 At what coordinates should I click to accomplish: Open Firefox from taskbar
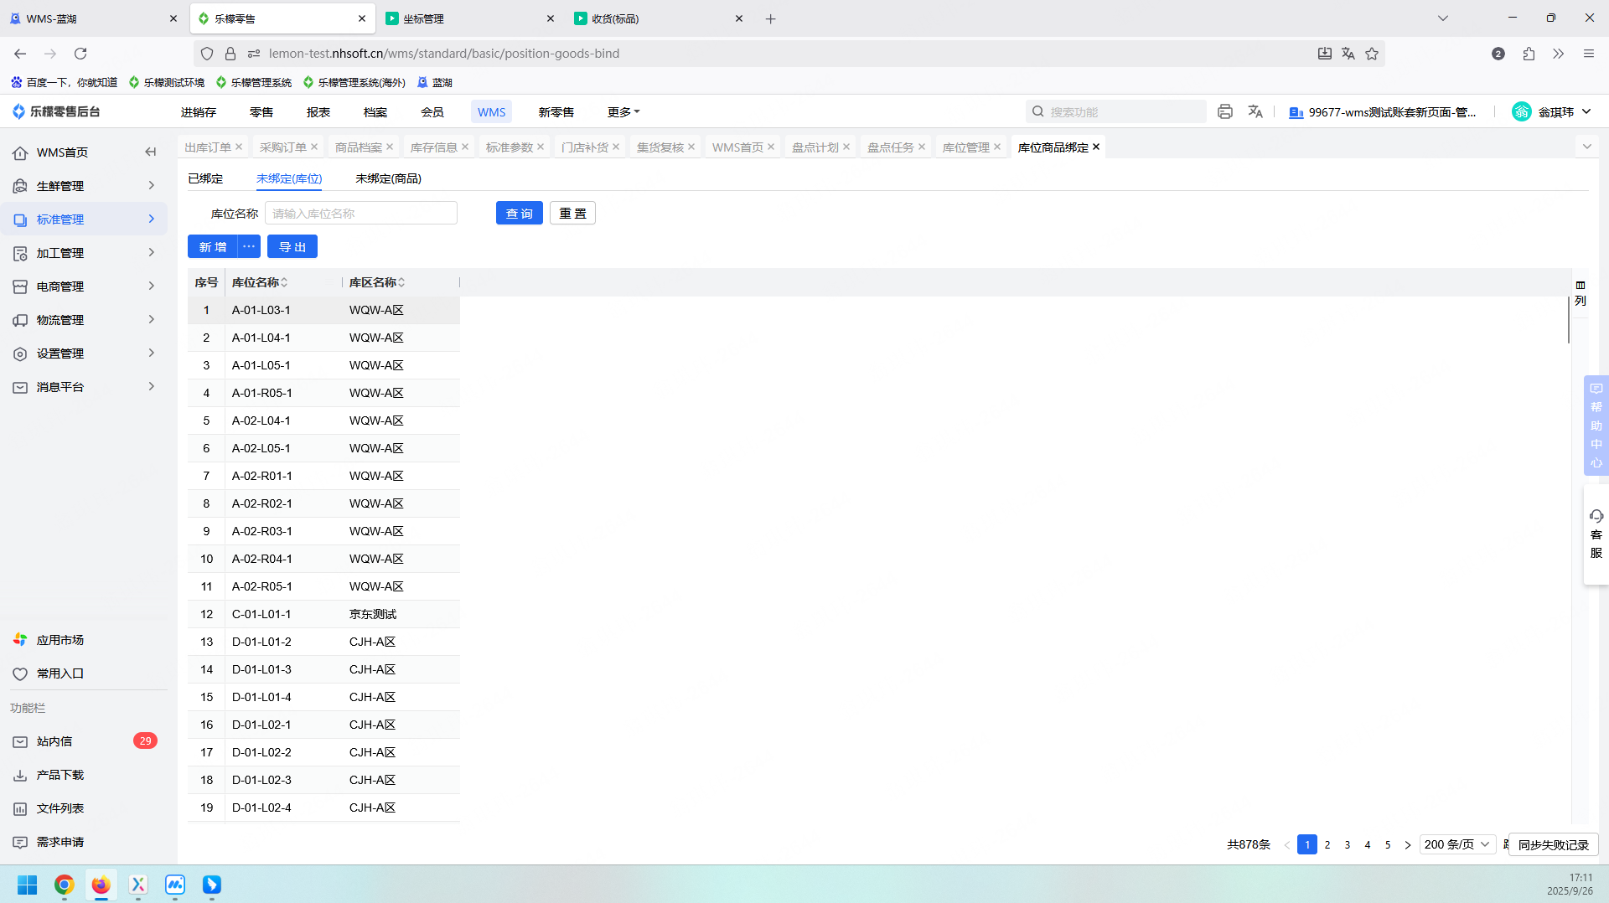coord(101,885)
